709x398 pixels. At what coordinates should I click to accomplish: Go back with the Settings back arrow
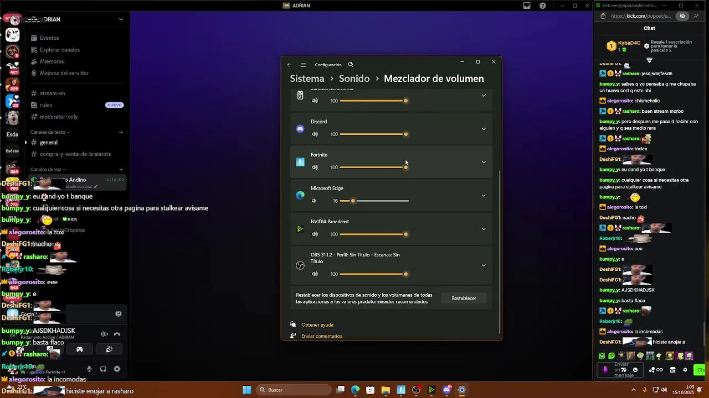289,65
